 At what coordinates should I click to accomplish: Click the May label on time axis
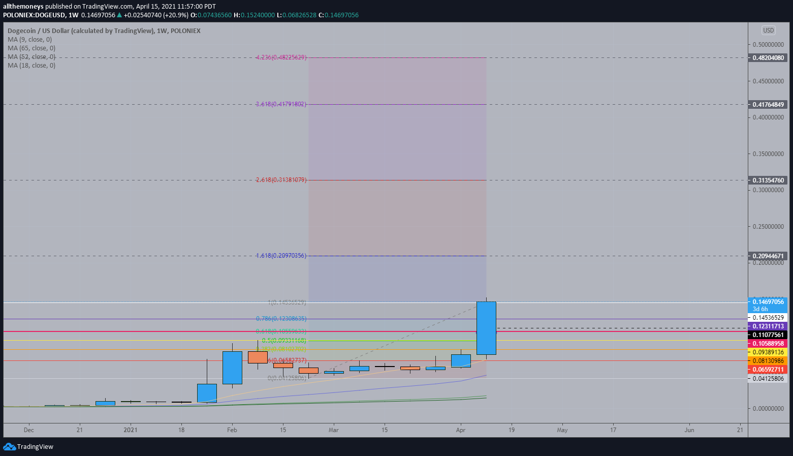562,430
